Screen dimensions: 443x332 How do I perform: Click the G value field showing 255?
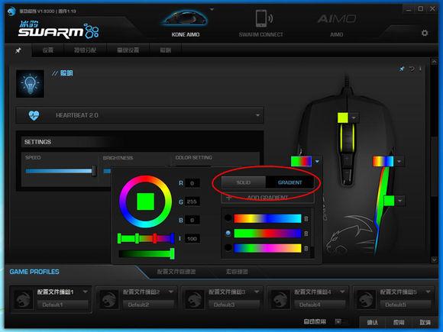coord(192,201)
